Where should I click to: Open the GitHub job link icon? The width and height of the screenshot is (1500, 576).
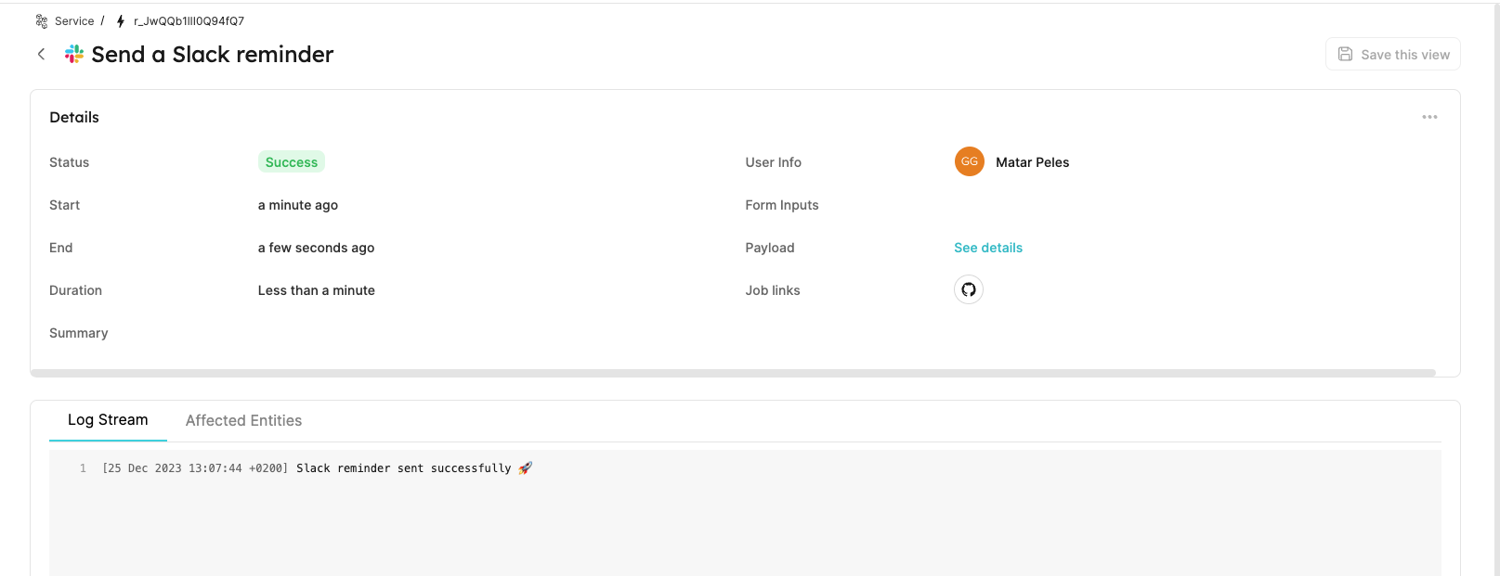point(969,290)
